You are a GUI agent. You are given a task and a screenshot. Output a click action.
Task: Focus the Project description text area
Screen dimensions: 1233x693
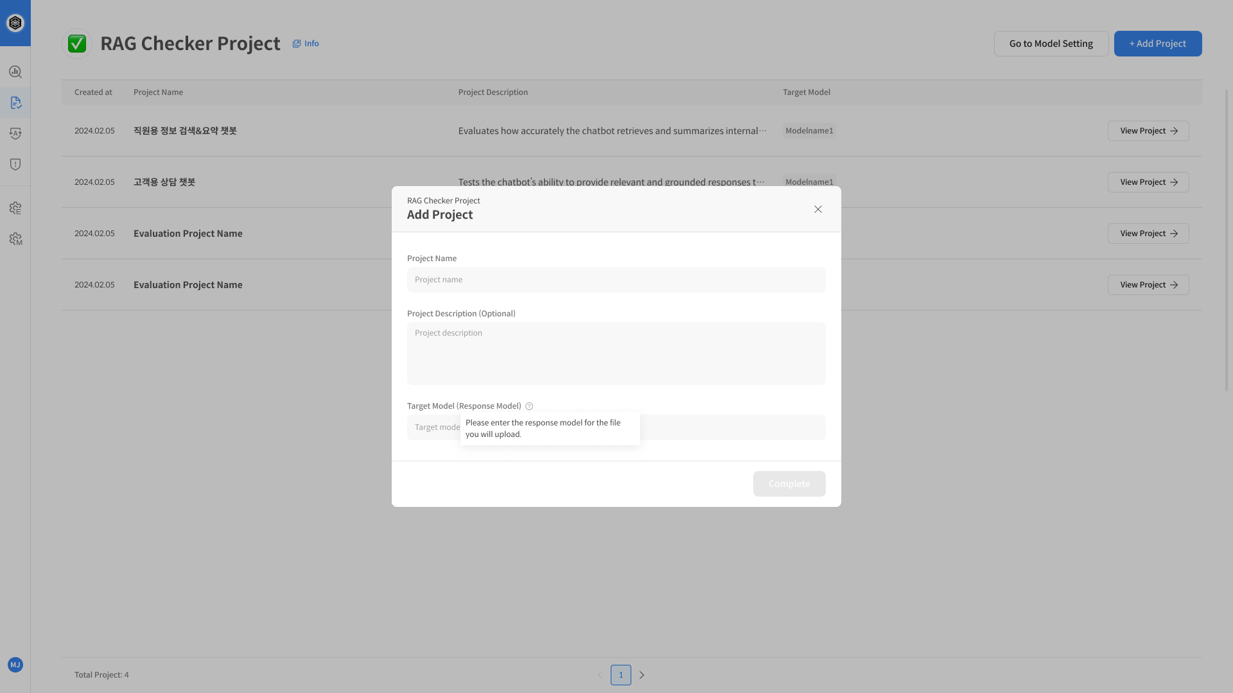click(x=616, y=354)
